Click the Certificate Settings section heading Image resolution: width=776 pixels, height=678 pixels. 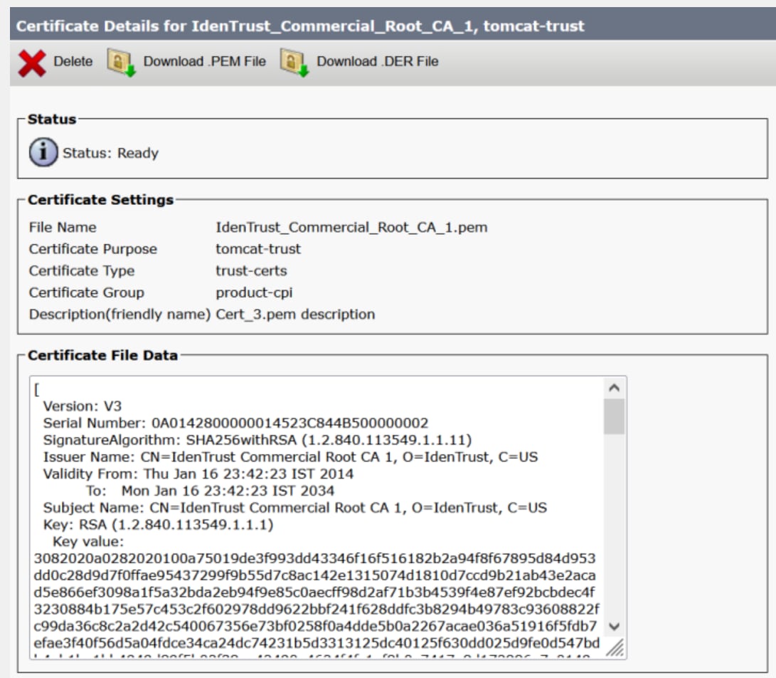100,199
